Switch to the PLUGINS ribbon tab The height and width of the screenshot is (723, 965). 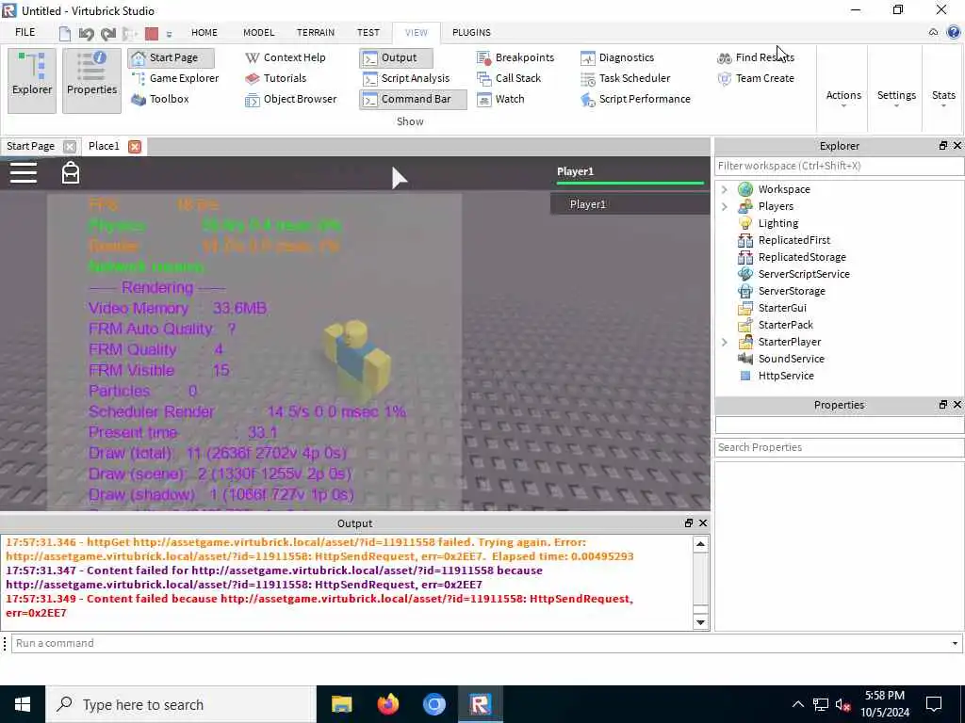(x=471, y=33)
